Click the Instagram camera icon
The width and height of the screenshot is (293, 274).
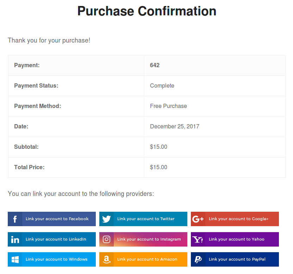coord(106,240)
